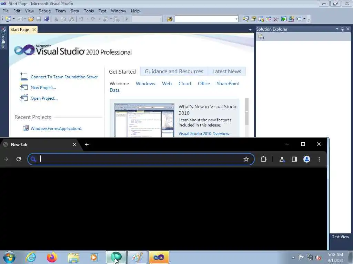Open the Test View tab

[340, 237]
